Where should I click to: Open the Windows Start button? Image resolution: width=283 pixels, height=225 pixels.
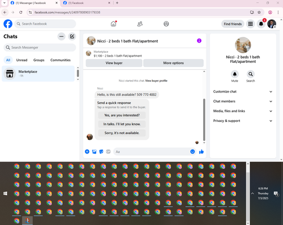point(6,193)
